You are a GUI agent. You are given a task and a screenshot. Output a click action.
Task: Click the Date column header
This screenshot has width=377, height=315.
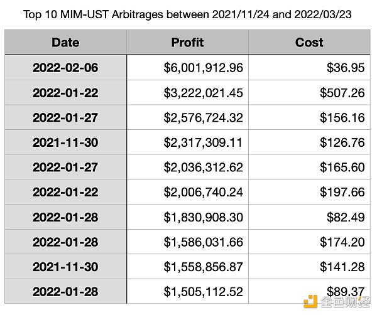pos(65,42)
